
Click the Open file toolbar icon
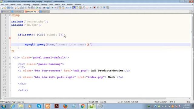point(5,8)
